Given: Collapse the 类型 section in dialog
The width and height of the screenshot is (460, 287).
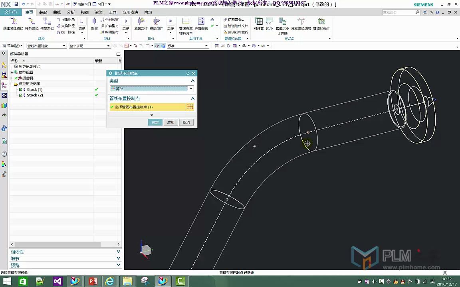Looking at the screenshot, I should coord(193,81).
